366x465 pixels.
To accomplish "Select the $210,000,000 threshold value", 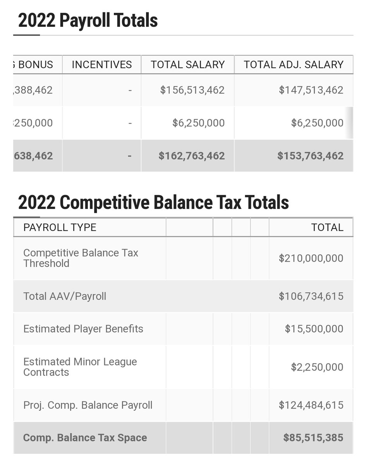I will pyautogui.click(x=311, y=258).
